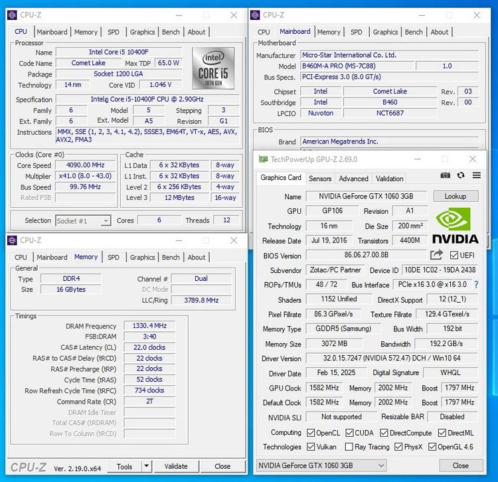Click the Memory Size value 3072 MB
Screen dimensions: 498x482
(x=334, y=343)
